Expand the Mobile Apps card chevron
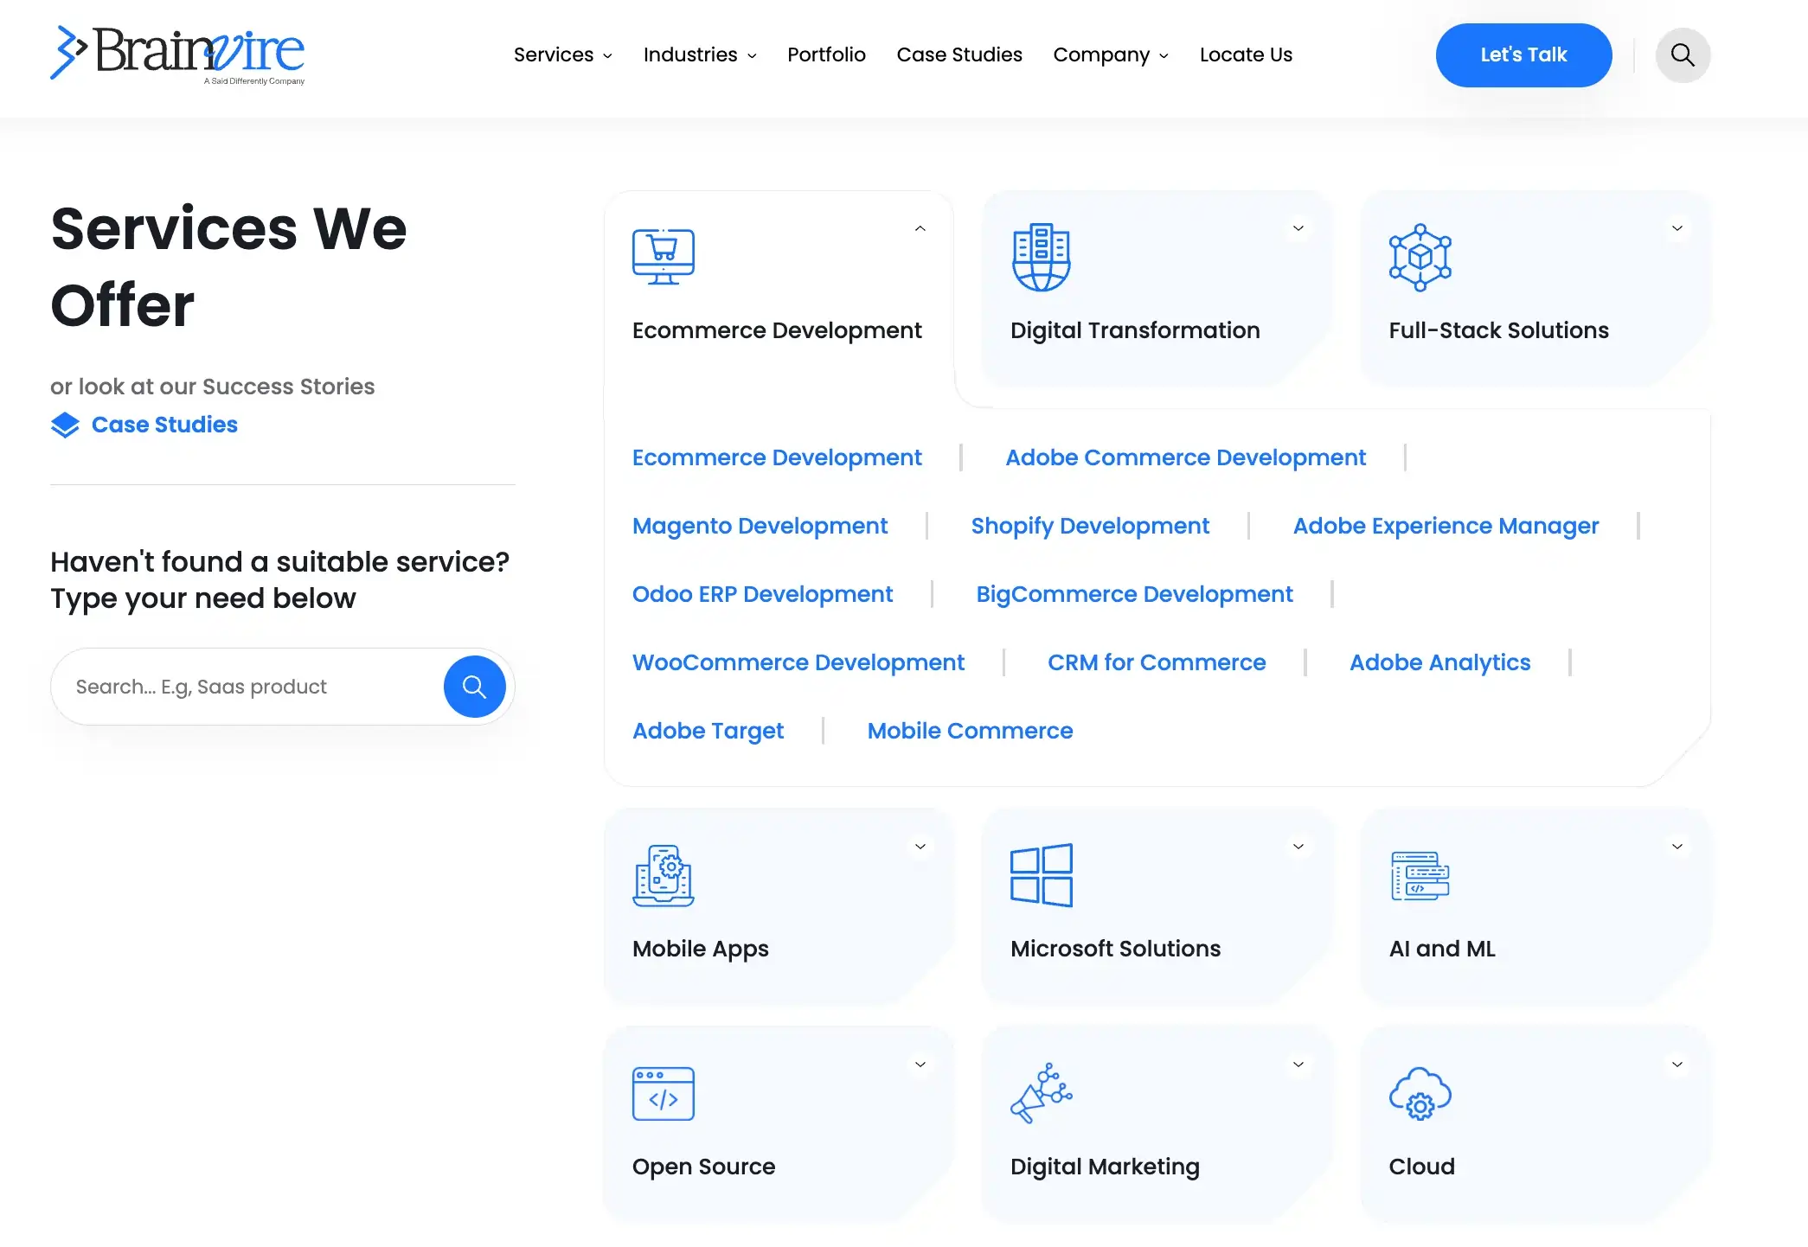This screenshot has width=1808, height=1247. [920, 847]
